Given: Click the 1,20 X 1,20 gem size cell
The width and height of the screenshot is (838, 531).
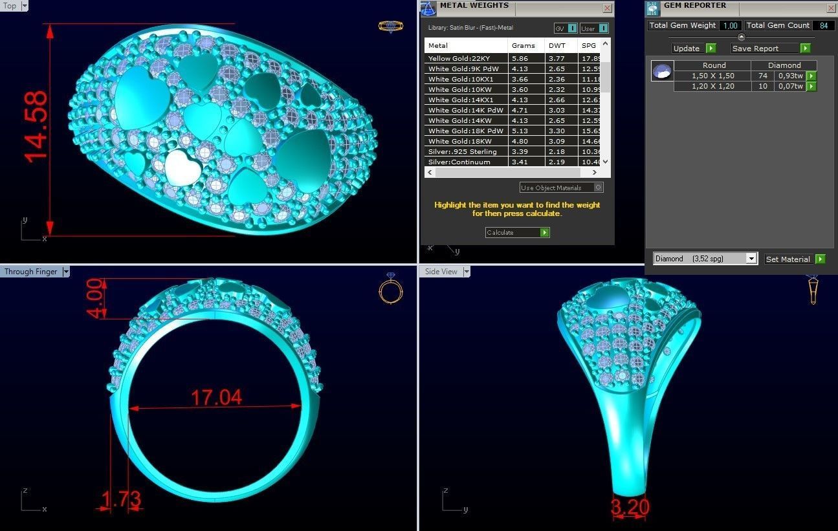Looking at the screenshot, I should (712, 86).
